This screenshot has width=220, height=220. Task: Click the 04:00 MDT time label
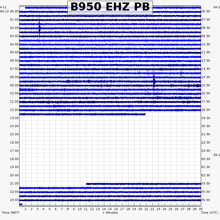[14, 45]
